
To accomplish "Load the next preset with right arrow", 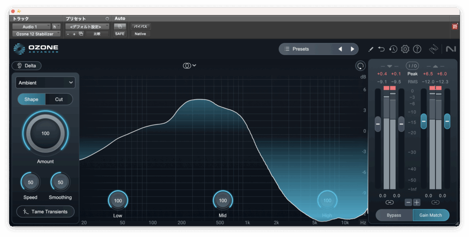I will pos(352,49).
